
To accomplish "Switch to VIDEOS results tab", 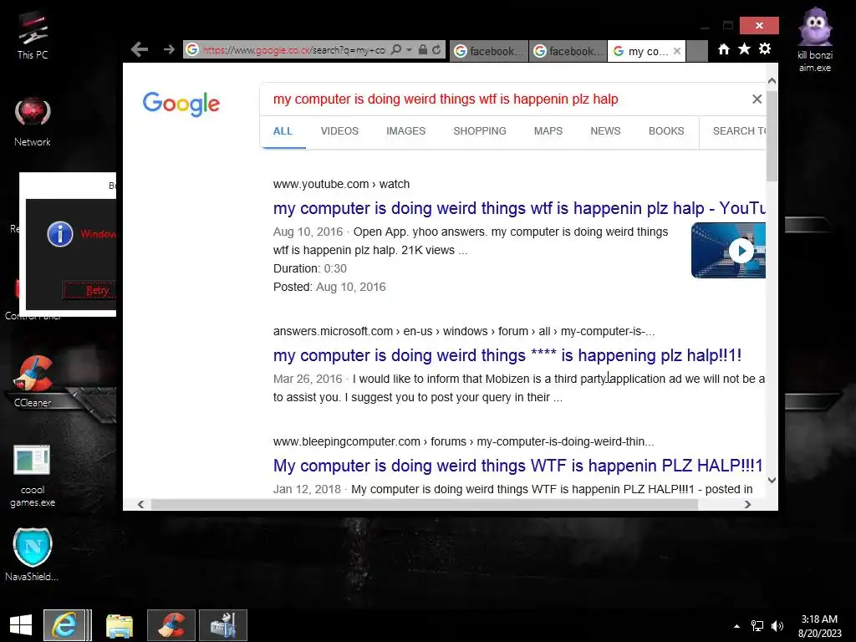I will (339, 131).
